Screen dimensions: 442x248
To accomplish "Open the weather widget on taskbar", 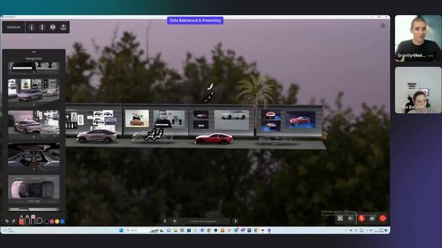I will [x=8, y=230].
